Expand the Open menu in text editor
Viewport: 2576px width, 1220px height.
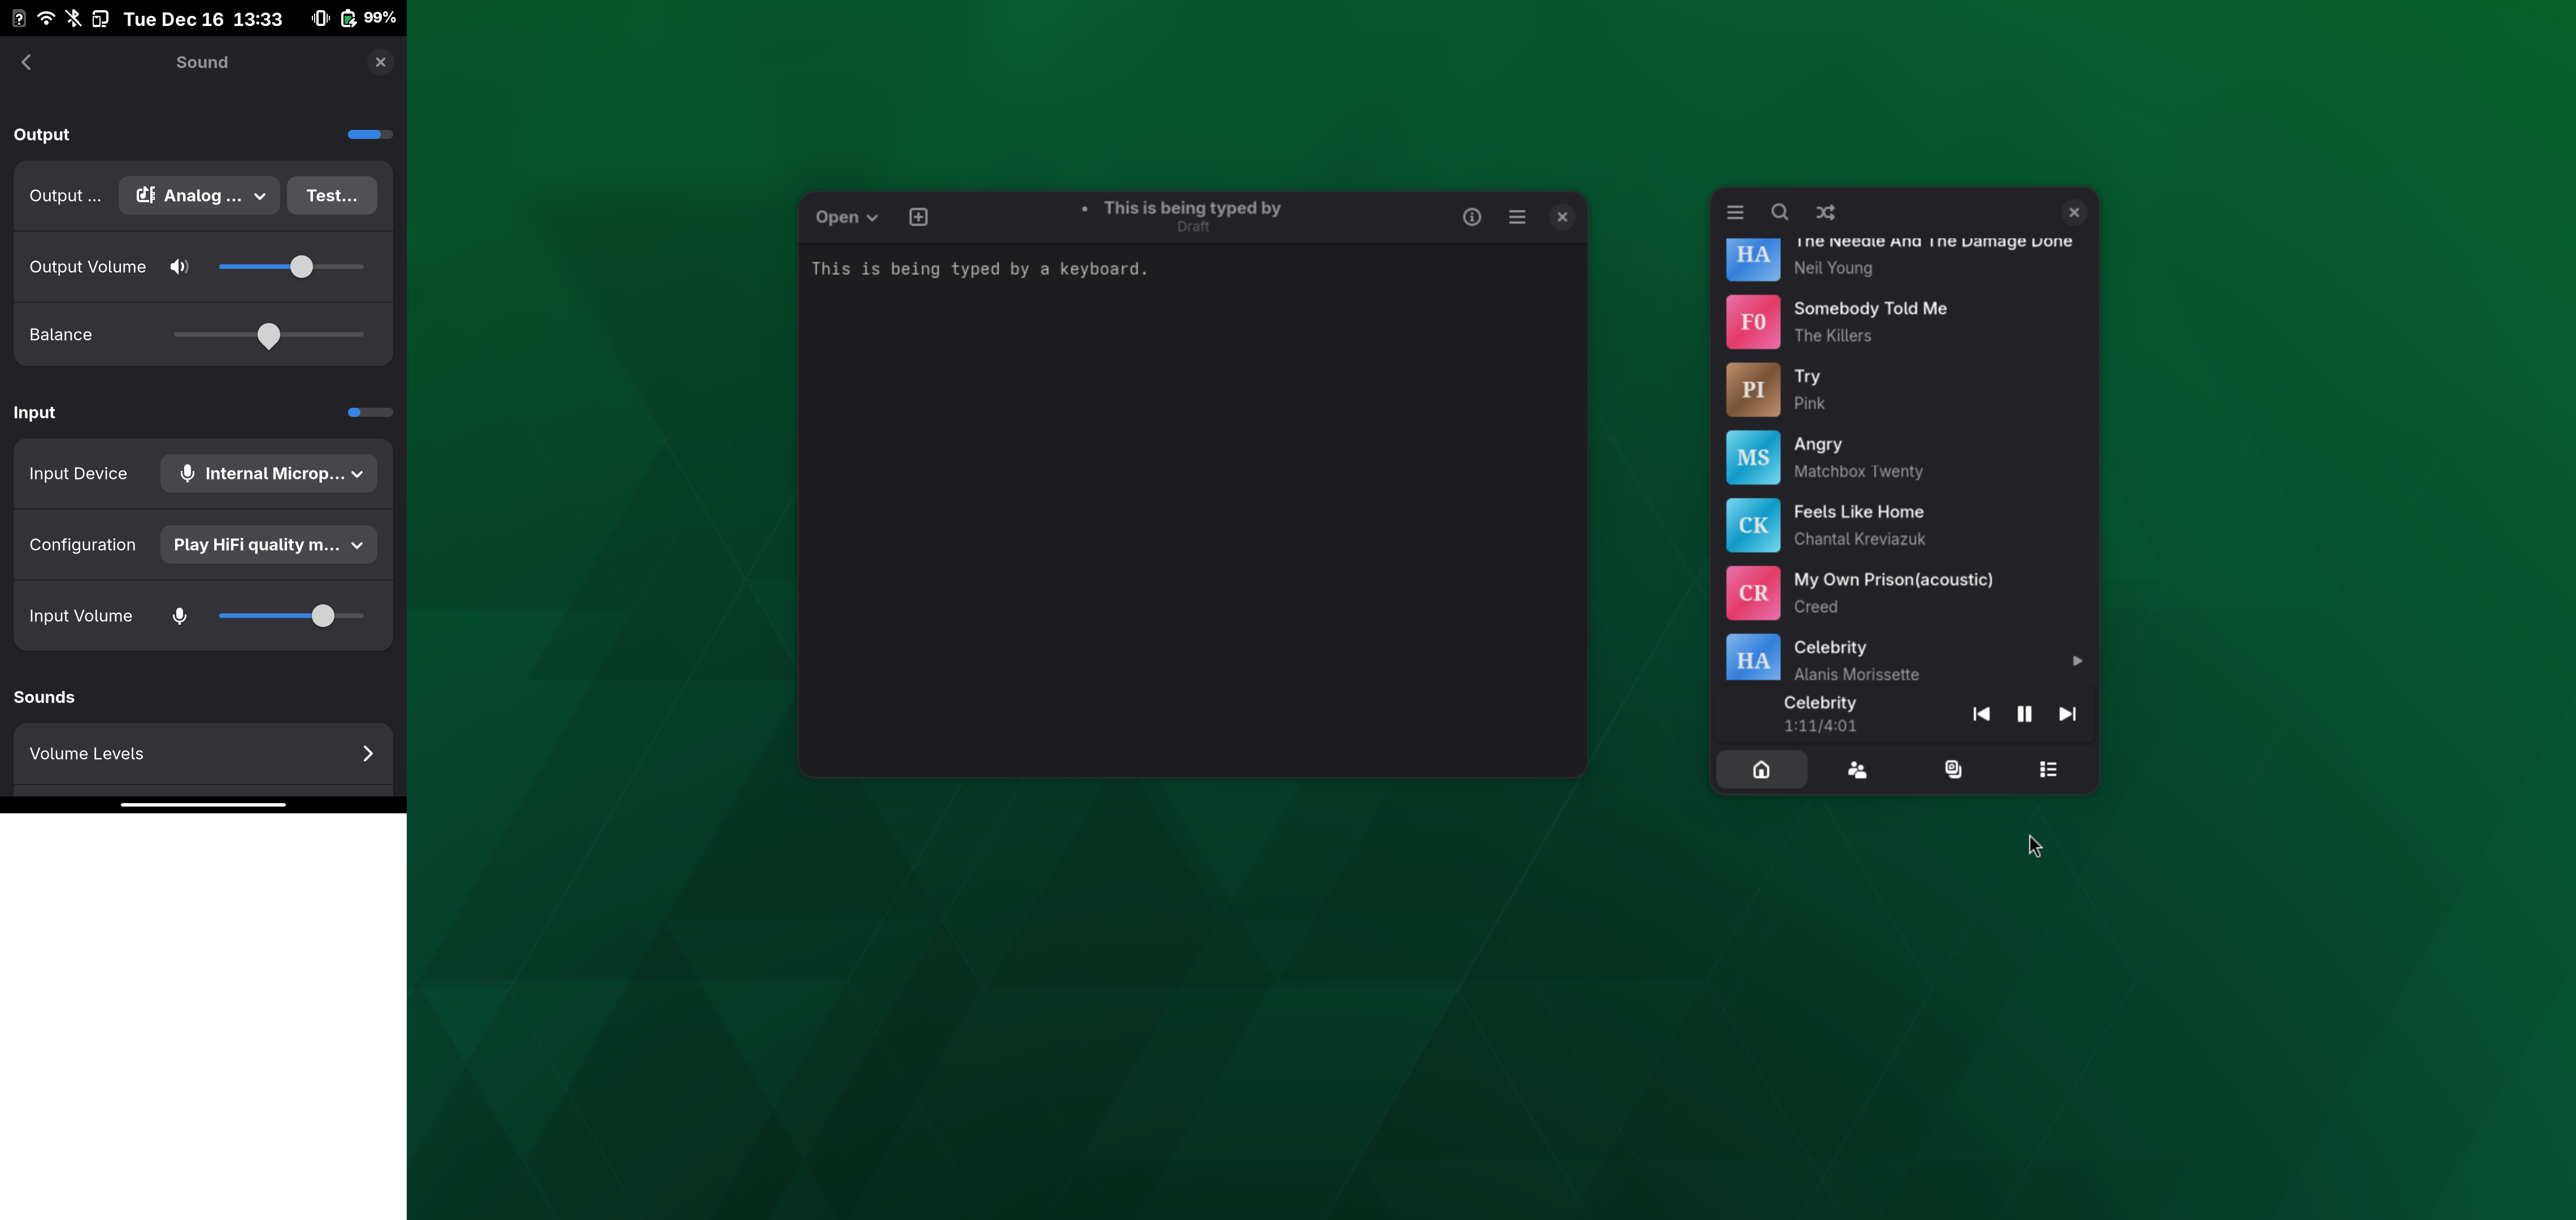[846, 217]
